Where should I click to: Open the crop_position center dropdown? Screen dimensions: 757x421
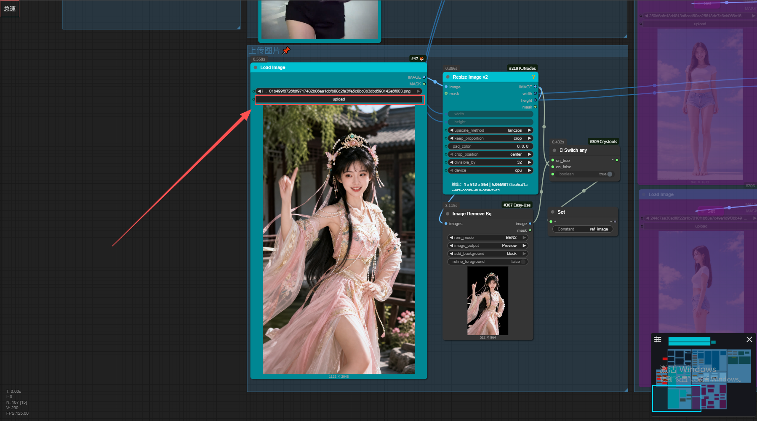(490, 154)
